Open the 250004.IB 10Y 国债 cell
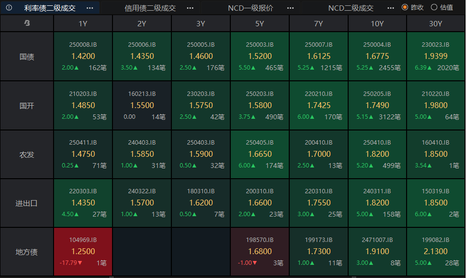Screen dimensions: 466x278 pos(377,56)
